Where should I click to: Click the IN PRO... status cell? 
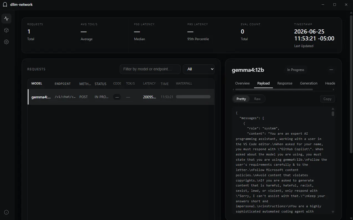[101, 97]
